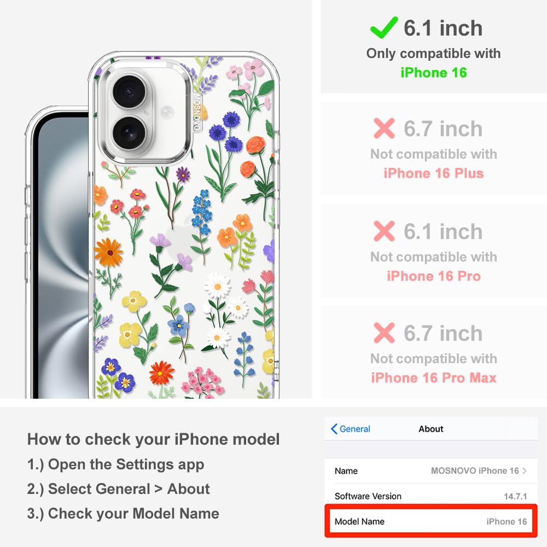Click the green iPhone 16 label
The width and height of the screenshot is (547, 547).
(434, 73)
